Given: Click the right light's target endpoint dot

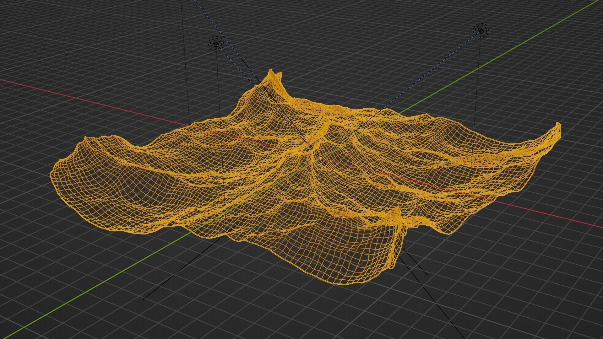Looking at the screenshot, I should pos(144,299).
